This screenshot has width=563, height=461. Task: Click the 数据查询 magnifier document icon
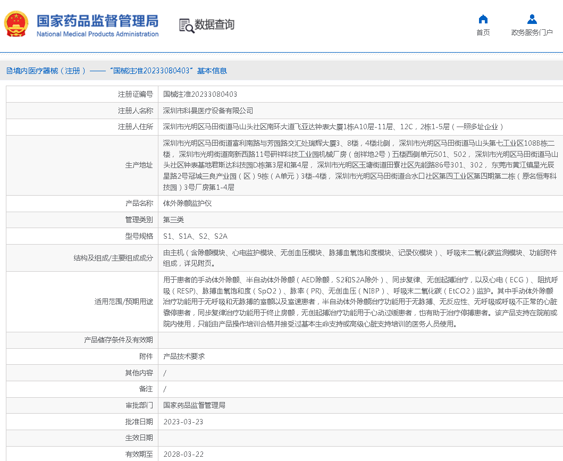[x=186, y=25]
